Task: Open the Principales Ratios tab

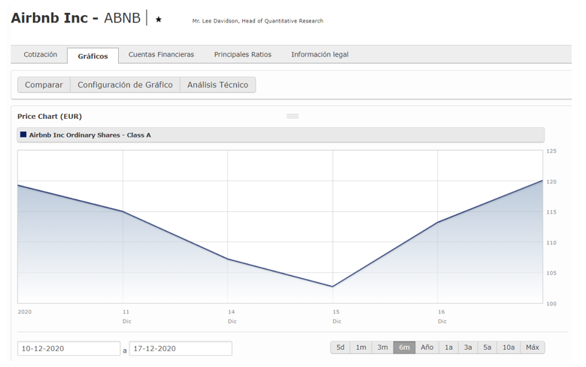Action: pos(242,55)
